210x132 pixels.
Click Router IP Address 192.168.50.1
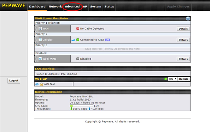point(57,74)
